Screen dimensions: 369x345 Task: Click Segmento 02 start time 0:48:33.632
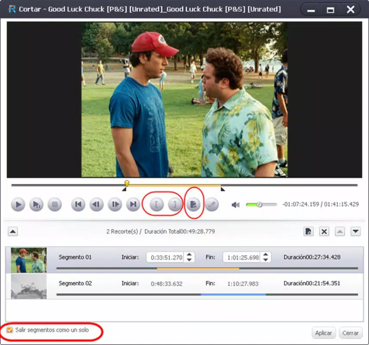pyautogui.click(x=167, y=284)
